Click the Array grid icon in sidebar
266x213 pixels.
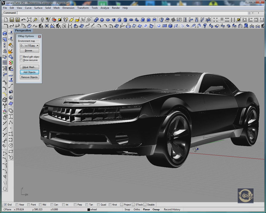[5, 63]
